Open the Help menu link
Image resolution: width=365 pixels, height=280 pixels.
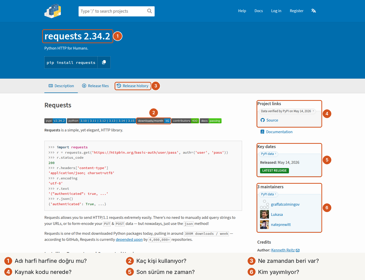[x=242, y=11]
